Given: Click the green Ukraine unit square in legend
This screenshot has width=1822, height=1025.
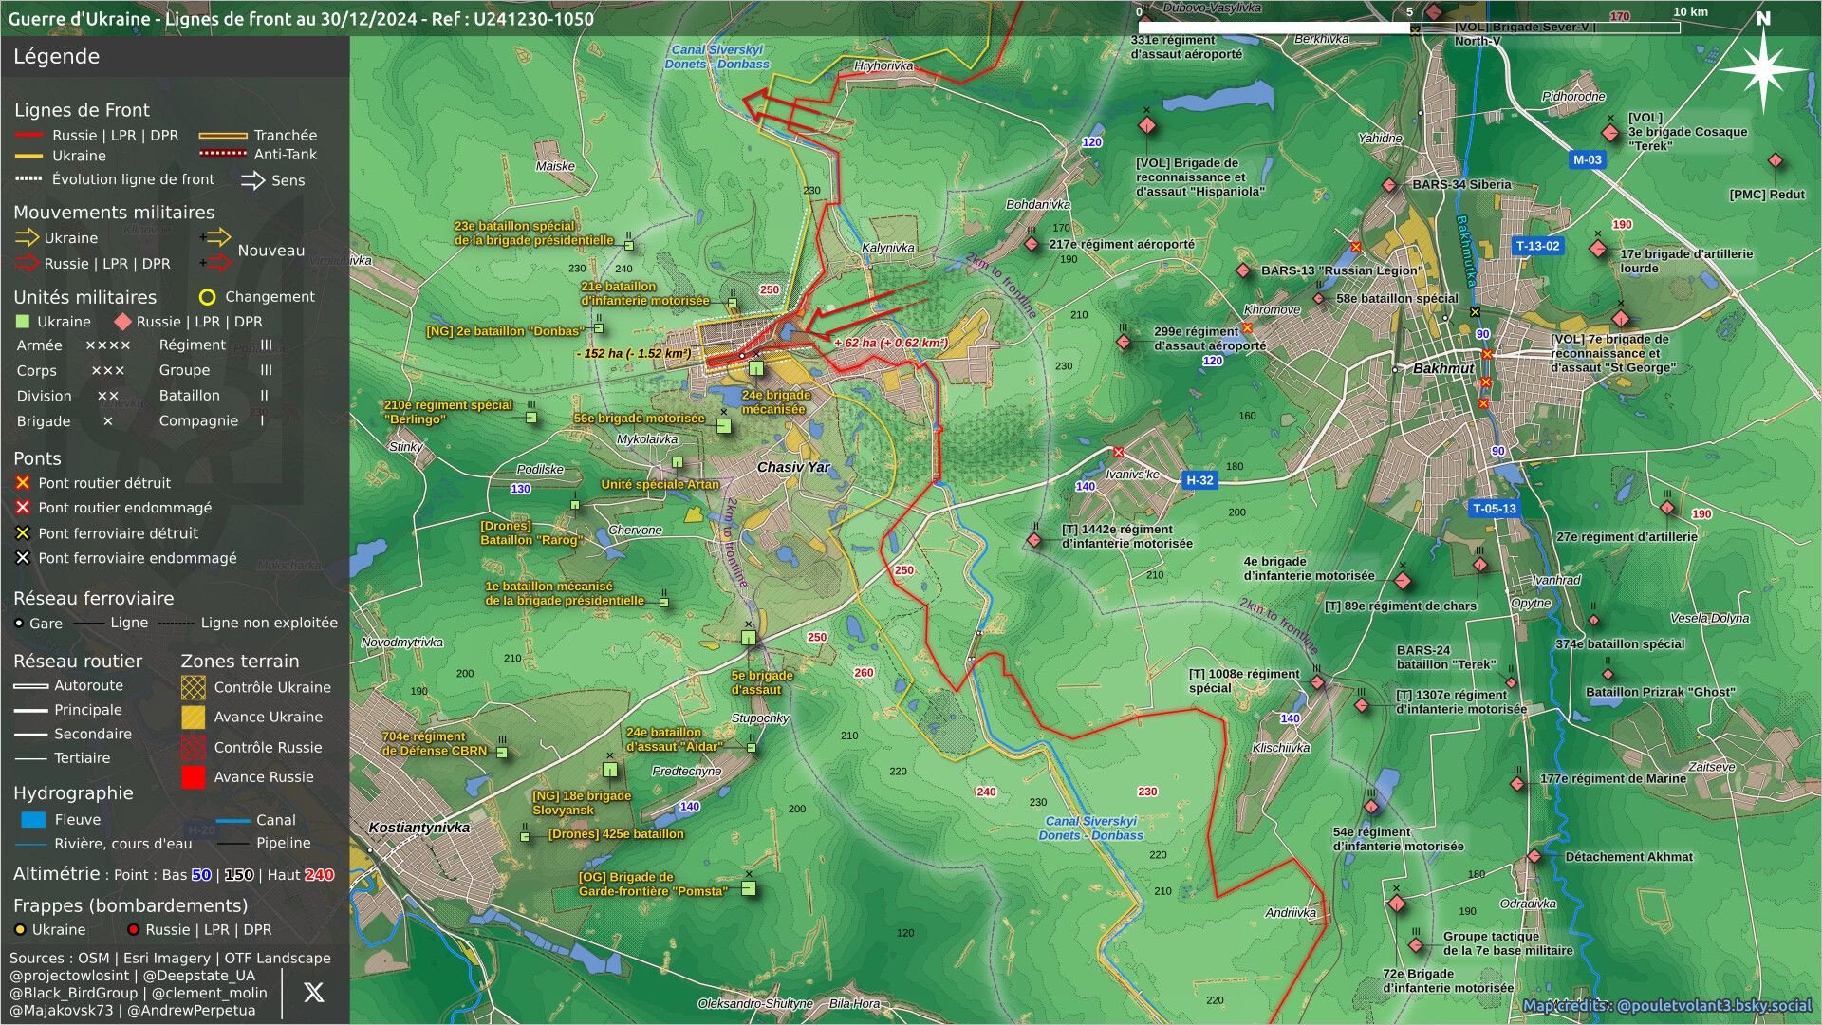Looking at the screenshot, I should pos(23,322).
